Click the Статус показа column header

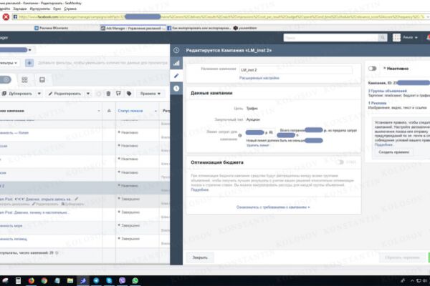pos(130,111)
